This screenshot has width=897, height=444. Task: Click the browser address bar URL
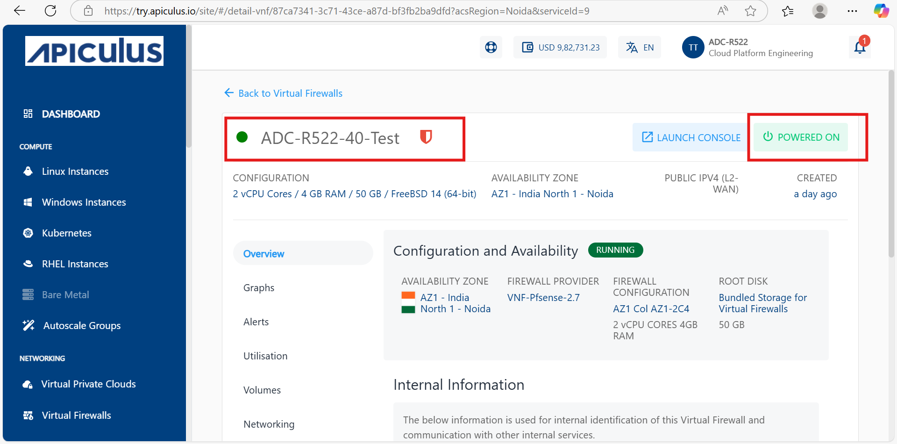pos(346,11)
